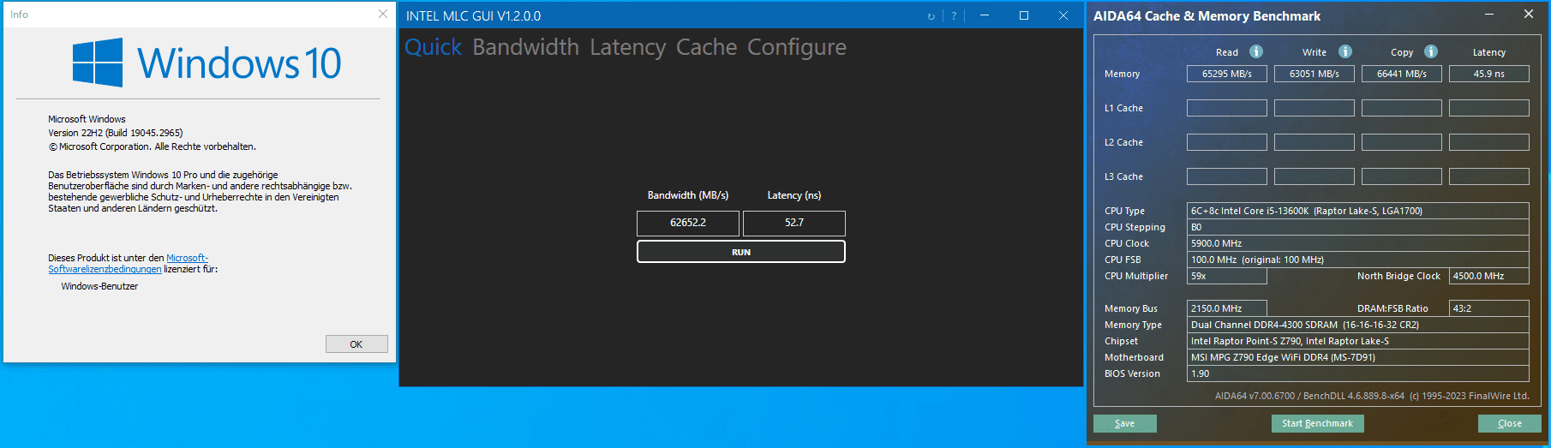
Task: Click the Write info icon in AIDA64
Action: [x=1345, y=51]
